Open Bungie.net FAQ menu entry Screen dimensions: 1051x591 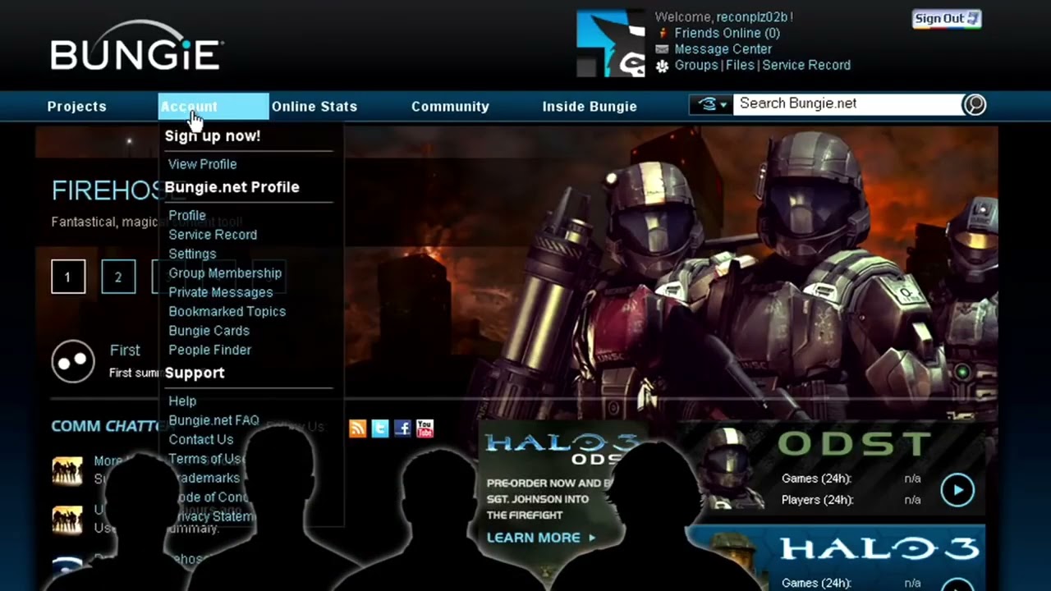[x=213, y=420]
